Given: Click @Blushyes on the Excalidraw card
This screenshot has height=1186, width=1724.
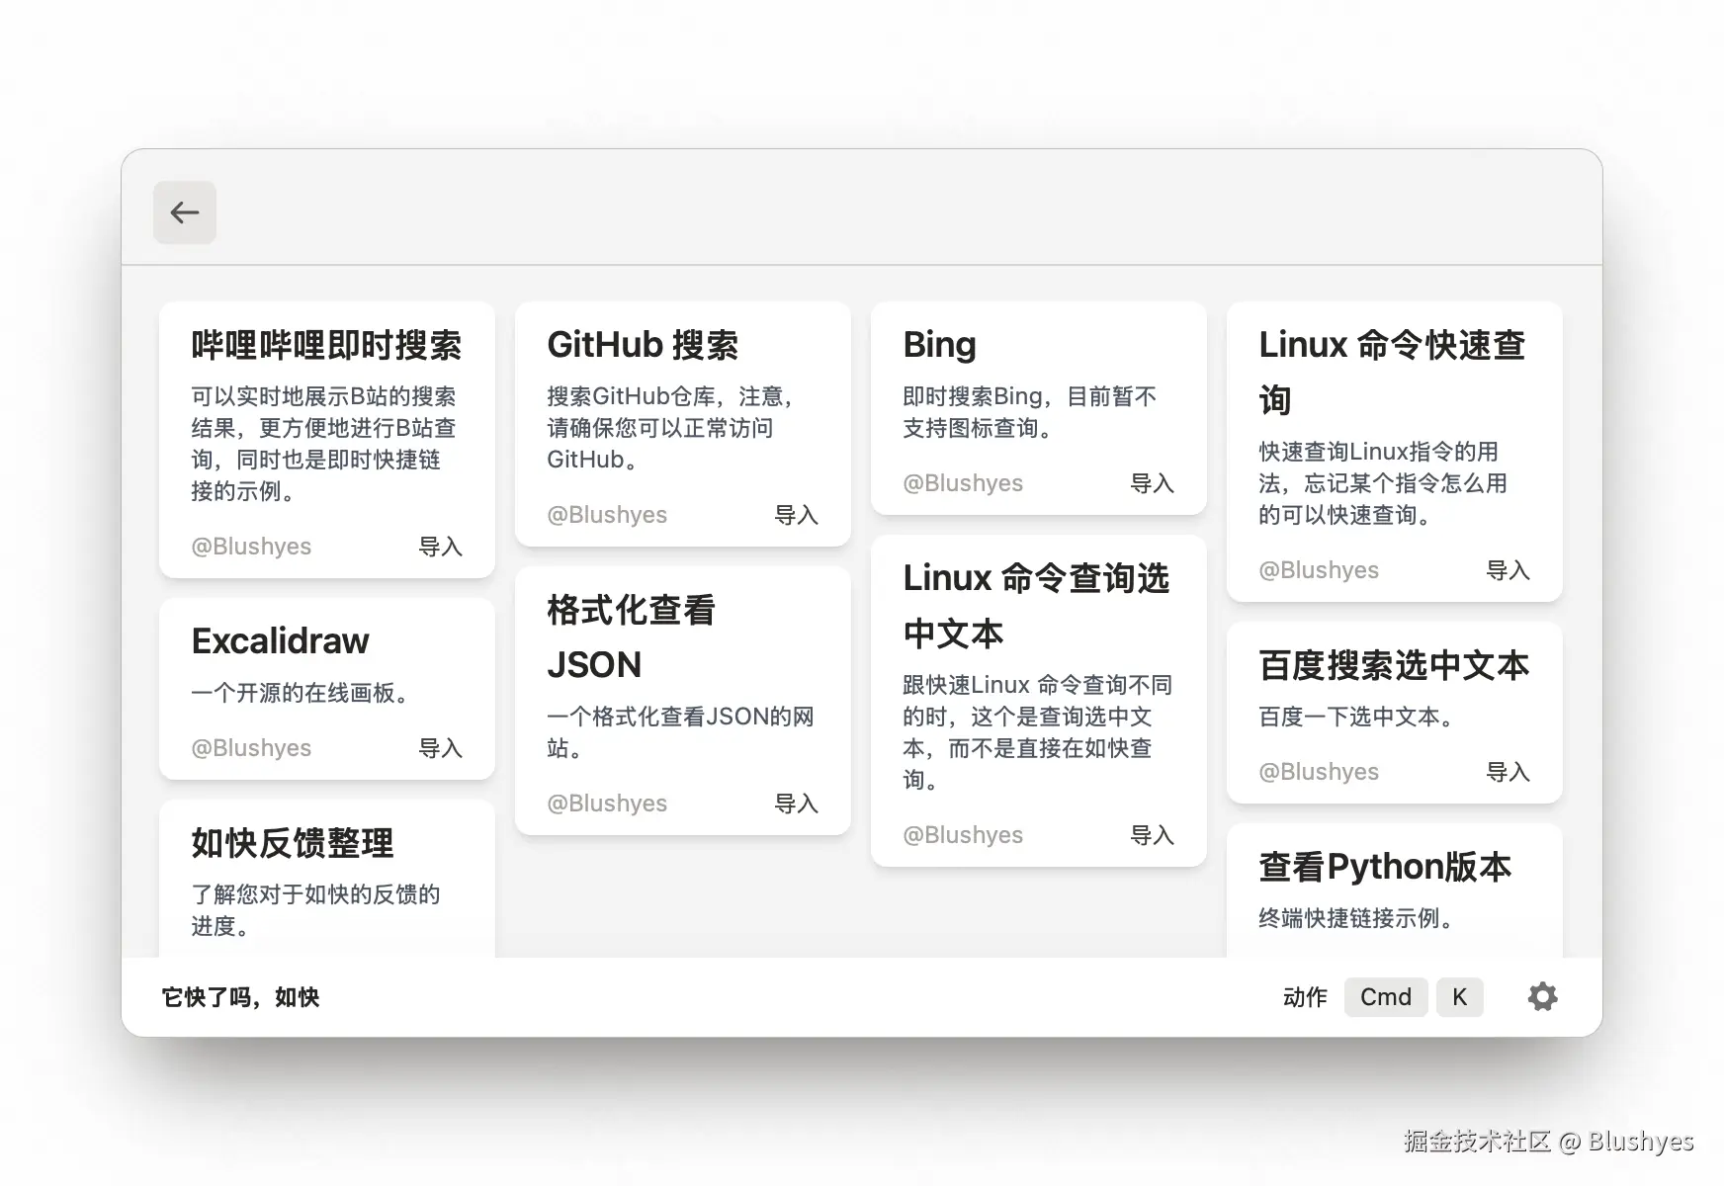Looking at the screenshot, I should (x=251, y=748).
